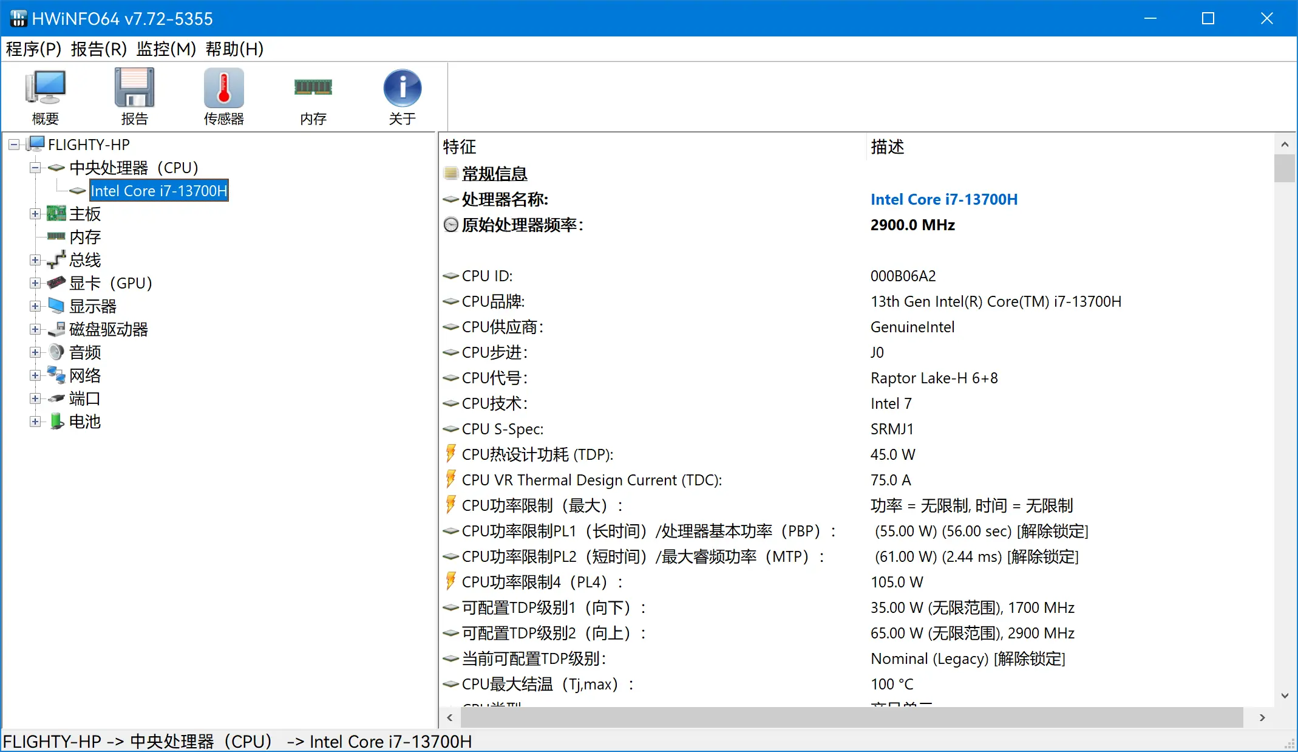The height and width of the screenshot is (752, 1298).
Task: Open the 关于 about info icon
Action: [402, 88]
